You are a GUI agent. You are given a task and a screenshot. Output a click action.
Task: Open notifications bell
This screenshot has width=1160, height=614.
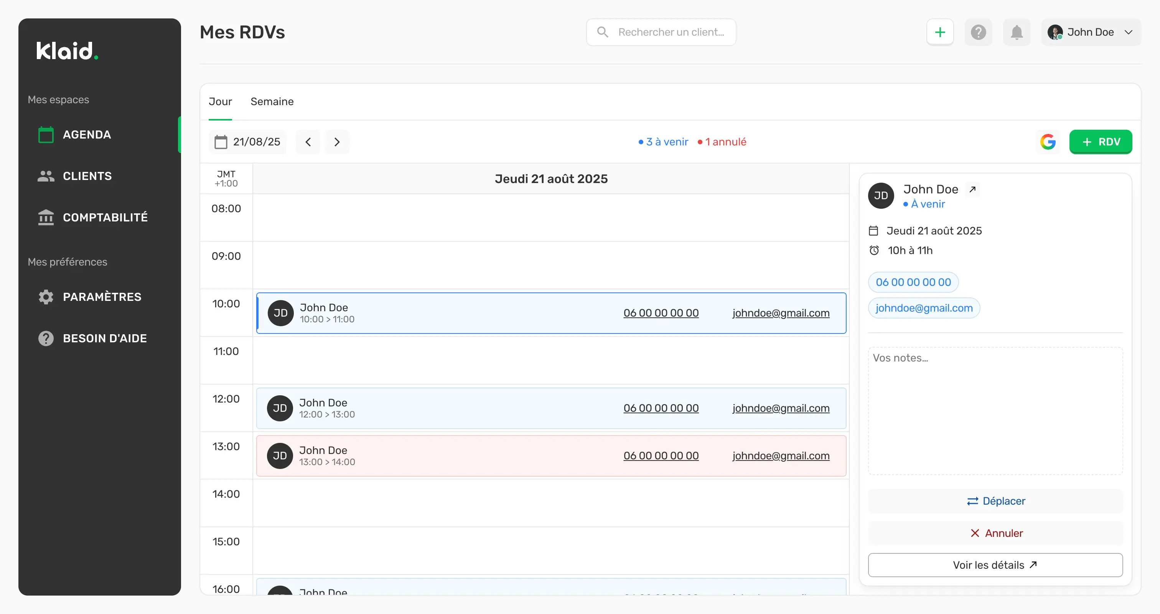pos(1017,32)
